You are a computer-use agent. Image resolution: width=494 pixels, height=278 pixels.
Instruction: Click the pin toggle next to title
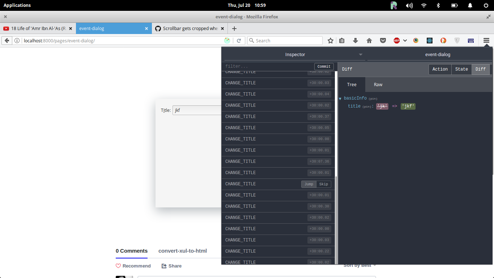click(367, 106)
